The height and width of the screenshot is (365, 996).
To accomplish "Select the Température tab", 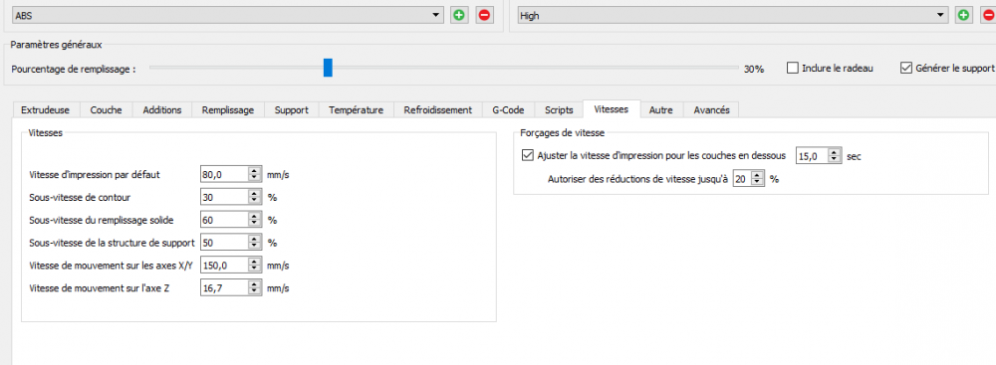I will (356, 109).
